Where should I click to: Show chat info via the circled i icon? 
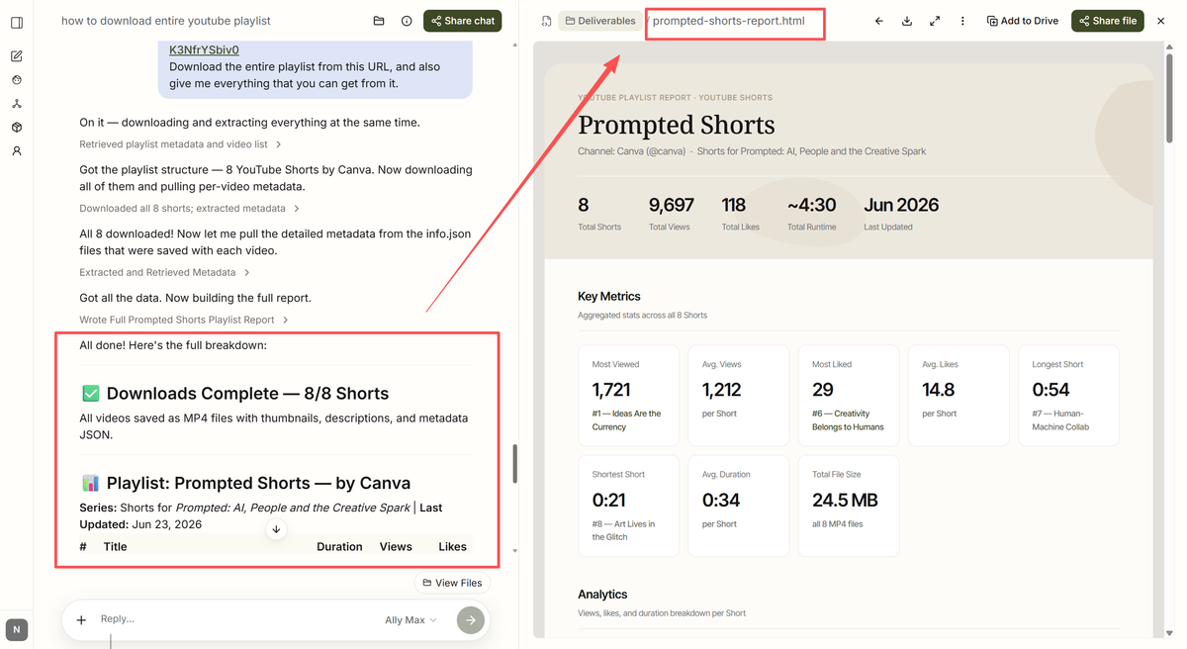click(407, 21)
